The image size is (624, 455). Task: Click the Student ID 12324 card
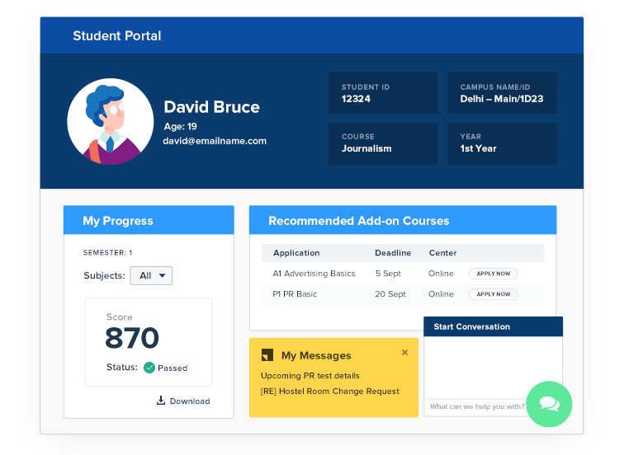coord(383,93)
